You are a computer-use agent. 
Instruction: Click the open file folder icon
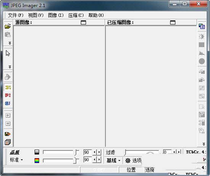pos(8,26)
